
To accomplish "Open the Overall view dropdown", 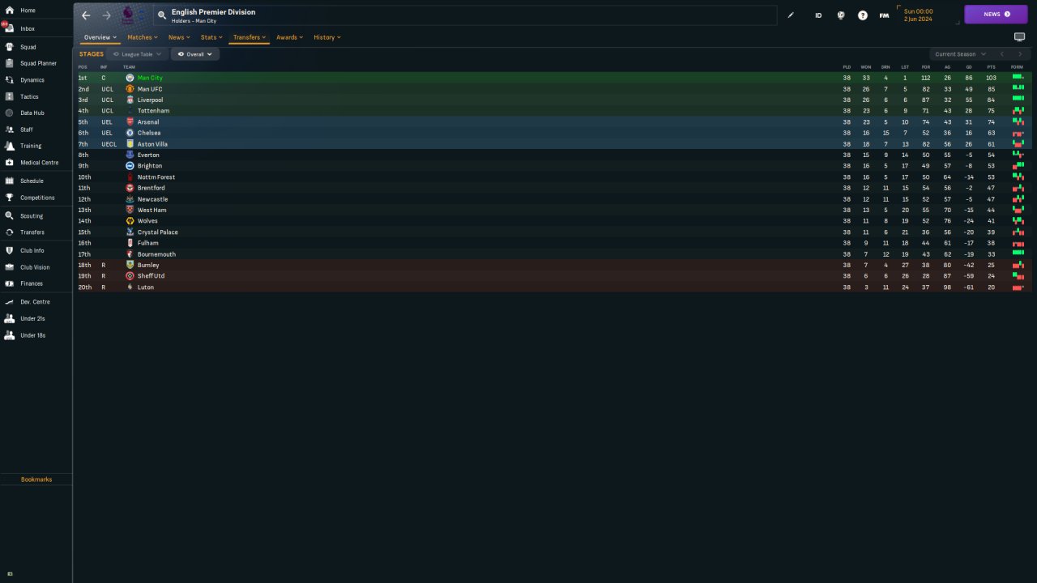I will tap(194, 54).
